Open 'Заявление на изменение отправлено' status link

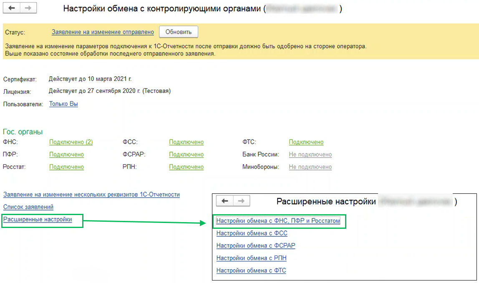[103, 32]
